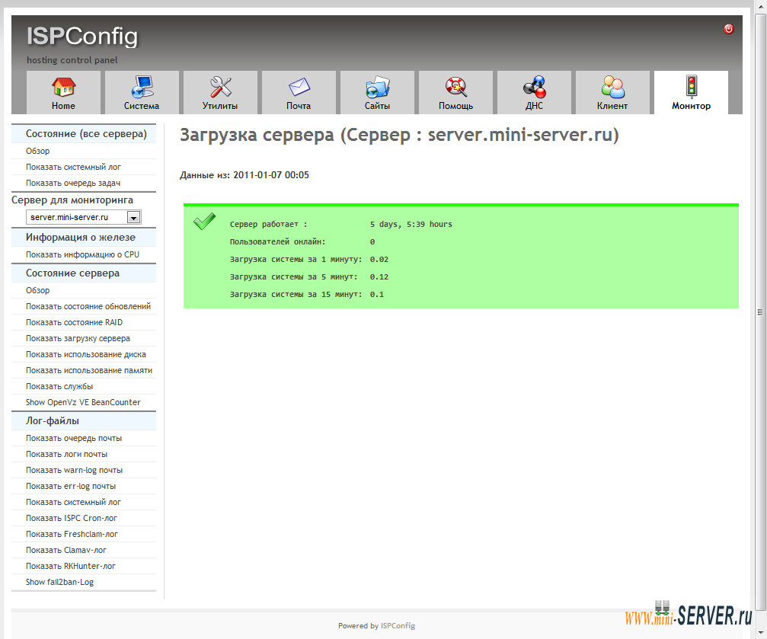Switch to the Утилиты tab label
The width and height of the screenshot is (767, 639).
click(220, 106)
